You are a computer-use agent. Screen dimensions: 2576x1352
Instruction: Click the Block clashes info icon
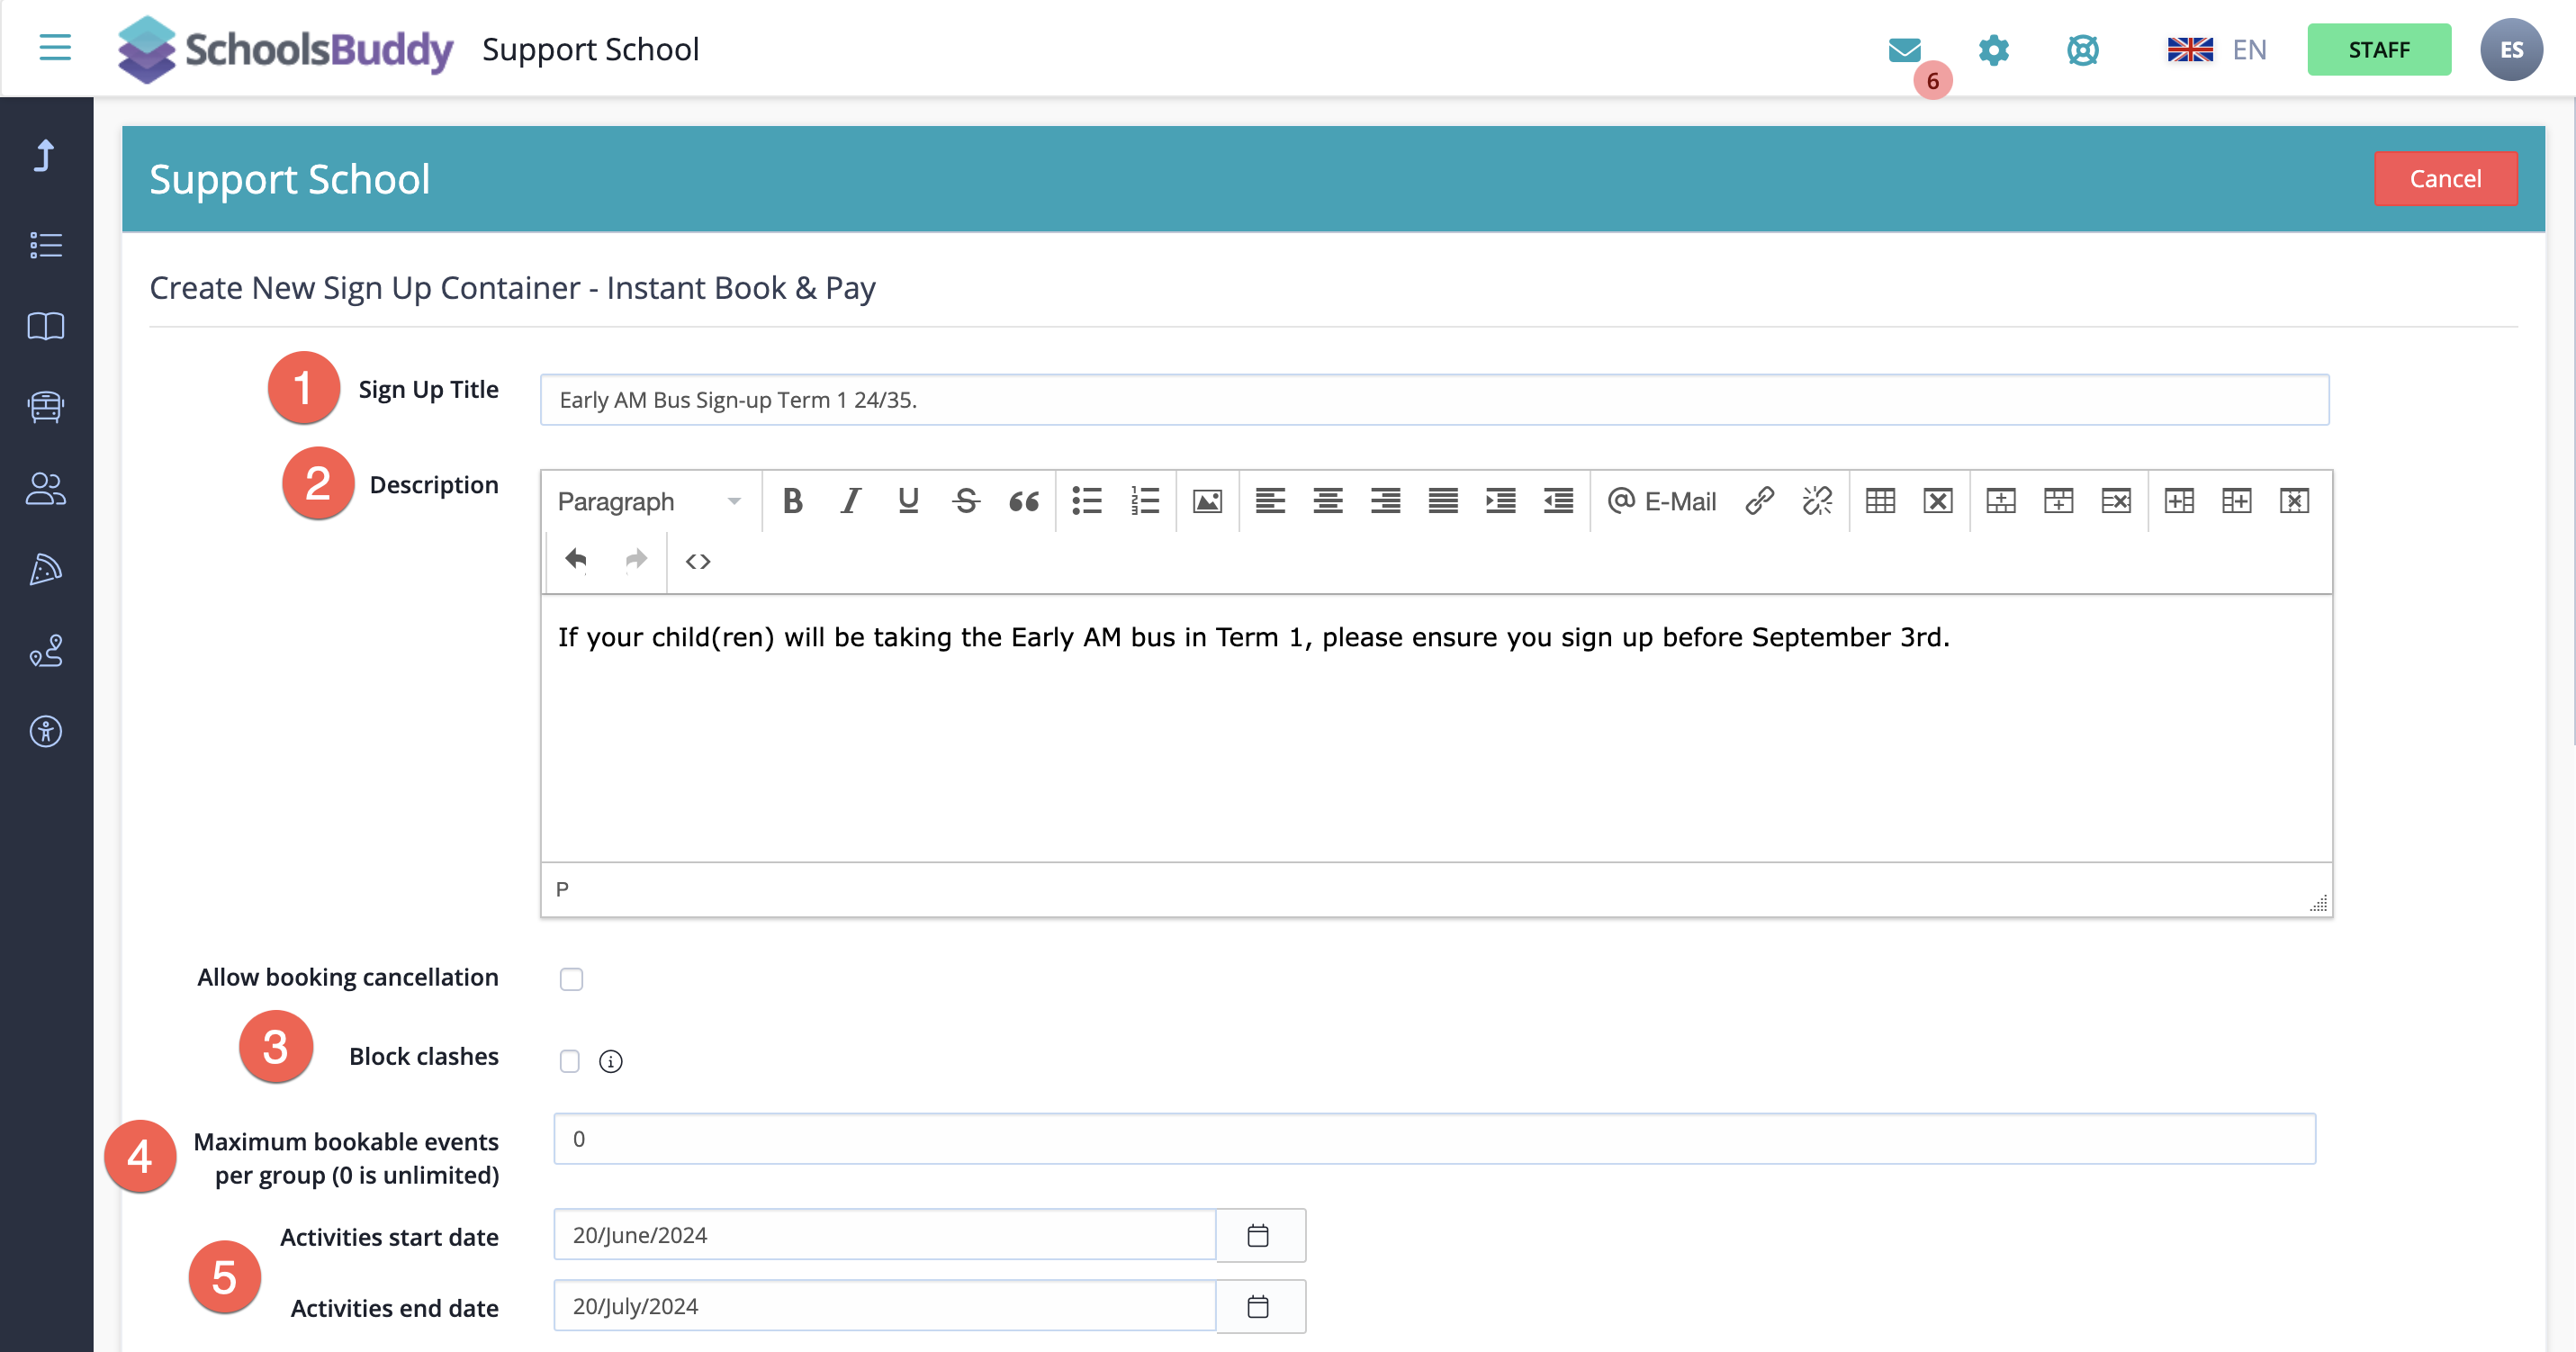(610, 1061)
